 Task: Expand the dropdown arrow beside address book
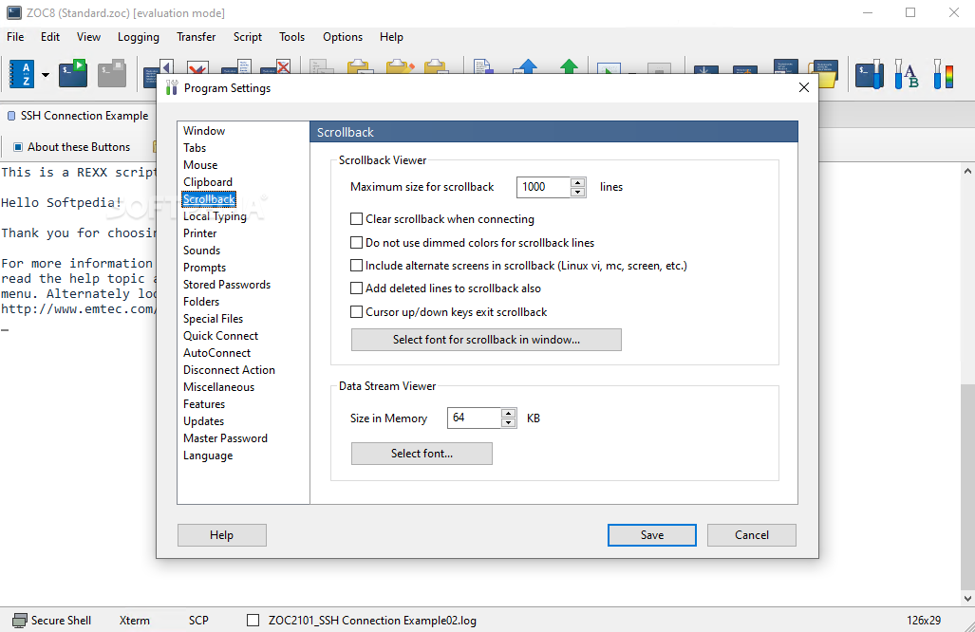click(x=46, y=75)
